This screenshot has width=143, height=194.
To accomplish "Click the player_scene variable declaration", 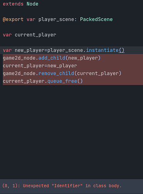I will (56, 19).
